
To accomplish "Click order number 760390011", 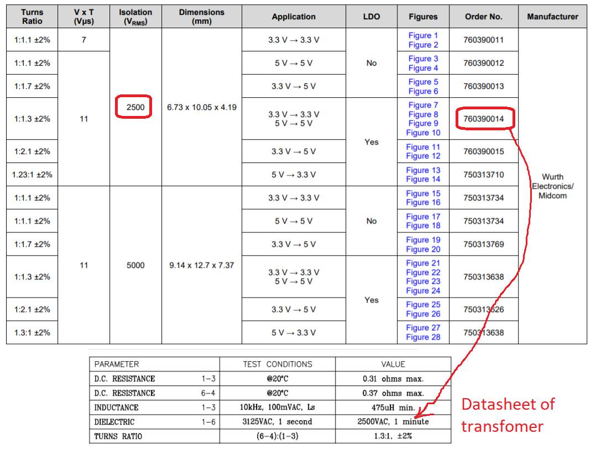I will coord(484,40).
